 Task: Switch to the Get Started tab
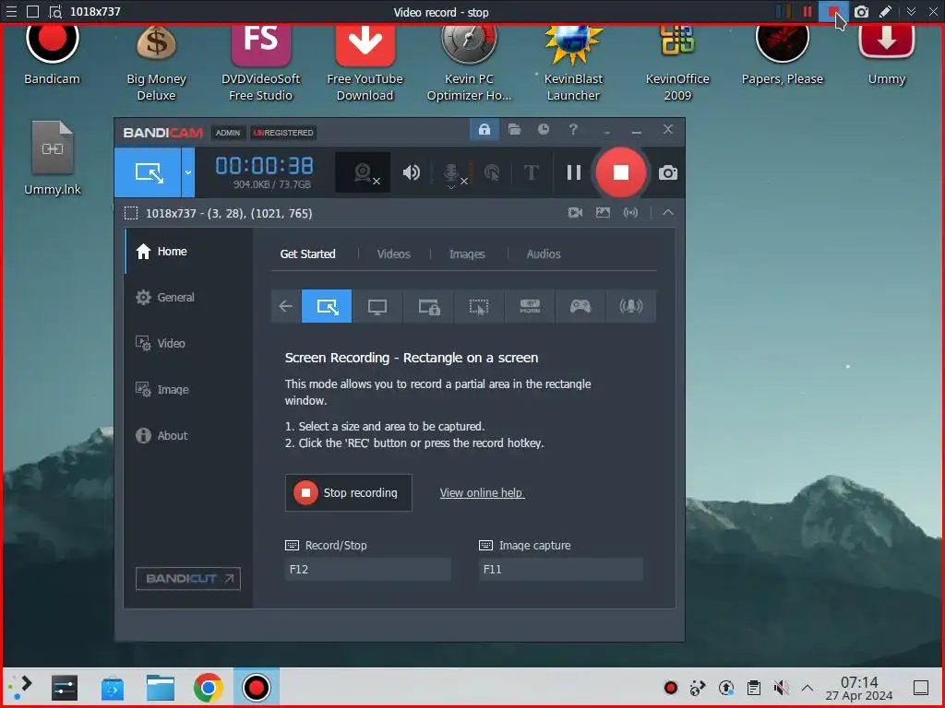point(307,254)
